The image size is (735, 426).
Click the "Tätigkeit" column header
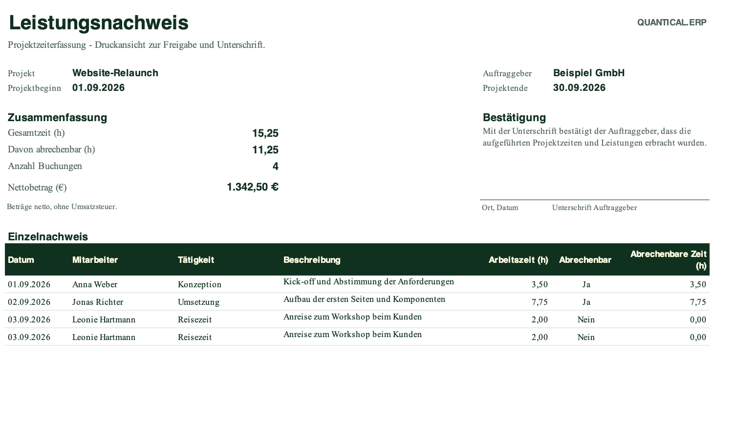[x=196, y=260]
